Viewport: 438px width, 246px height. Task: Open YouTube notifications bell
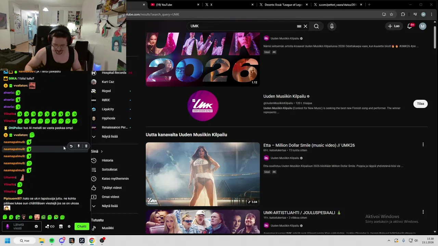pos(410,26)
